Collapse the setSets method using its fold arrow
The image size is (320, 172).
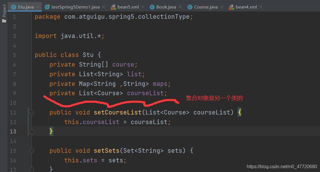click(x=32, y=150)
